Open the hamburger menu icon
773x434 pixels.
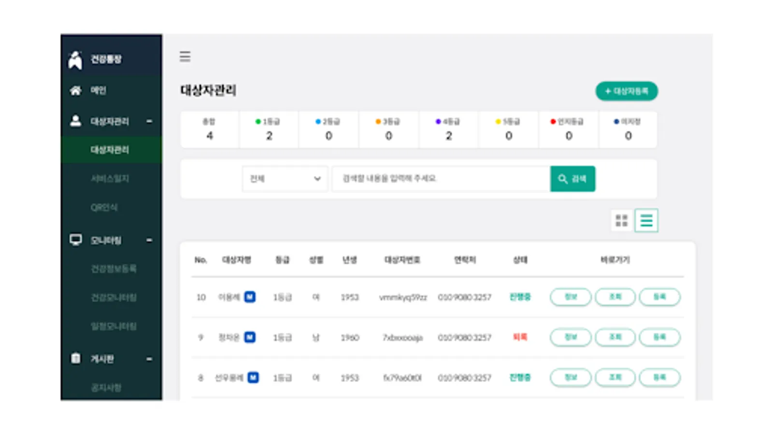(x=185, y=56)
